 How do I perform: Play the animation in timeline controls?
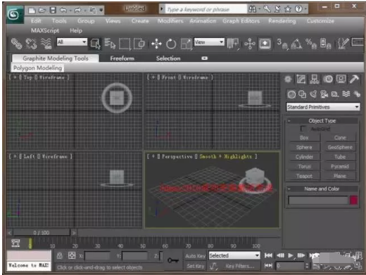291,255
